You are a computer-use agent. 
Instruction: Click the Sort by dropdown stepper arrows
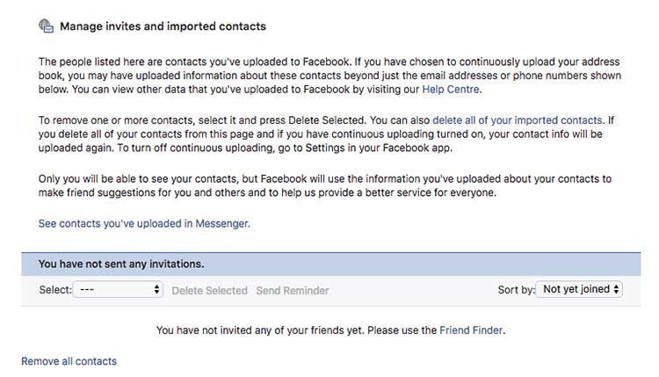tap(616, 289)
